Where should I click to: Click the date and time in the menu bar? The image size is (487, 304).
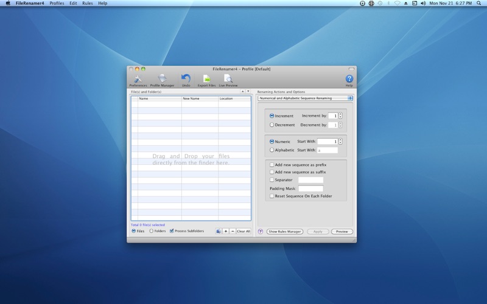pos(450,3)
